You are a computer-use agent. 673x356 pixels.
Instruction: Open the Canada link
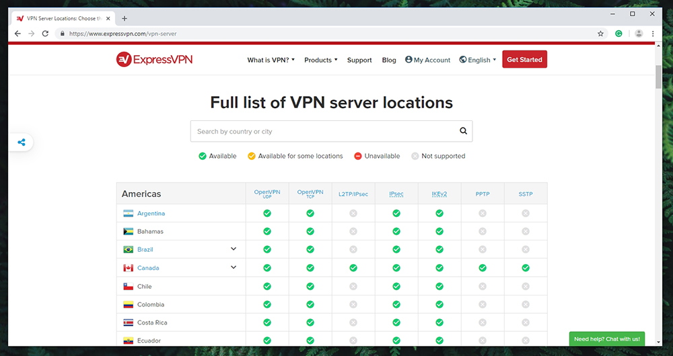pyautogui.click(x=148, y=268)
